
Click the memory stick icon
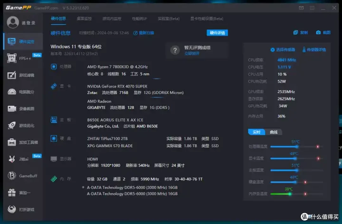pos(54,179)
